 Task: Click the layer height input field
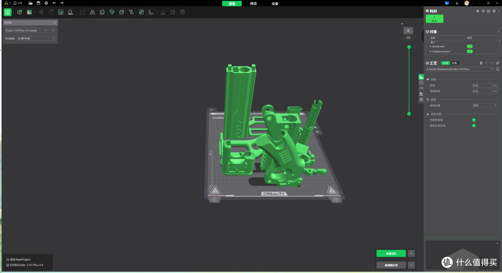(485, 85)
